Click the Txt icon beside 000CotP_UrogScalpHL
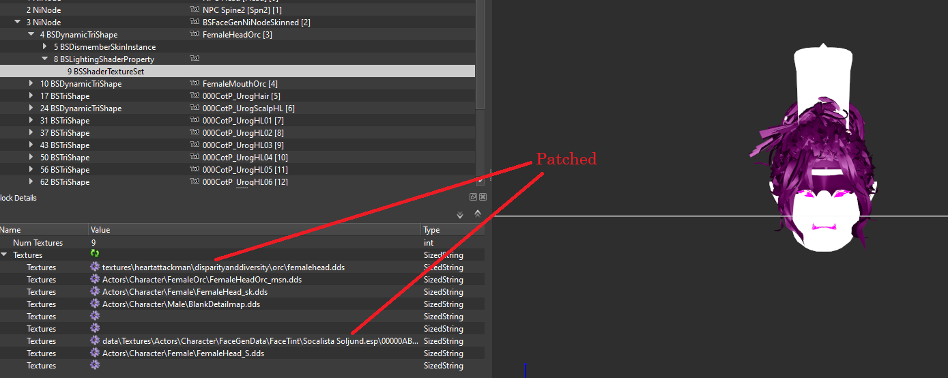The image size is (948, 378). click(x=195, y=108)
